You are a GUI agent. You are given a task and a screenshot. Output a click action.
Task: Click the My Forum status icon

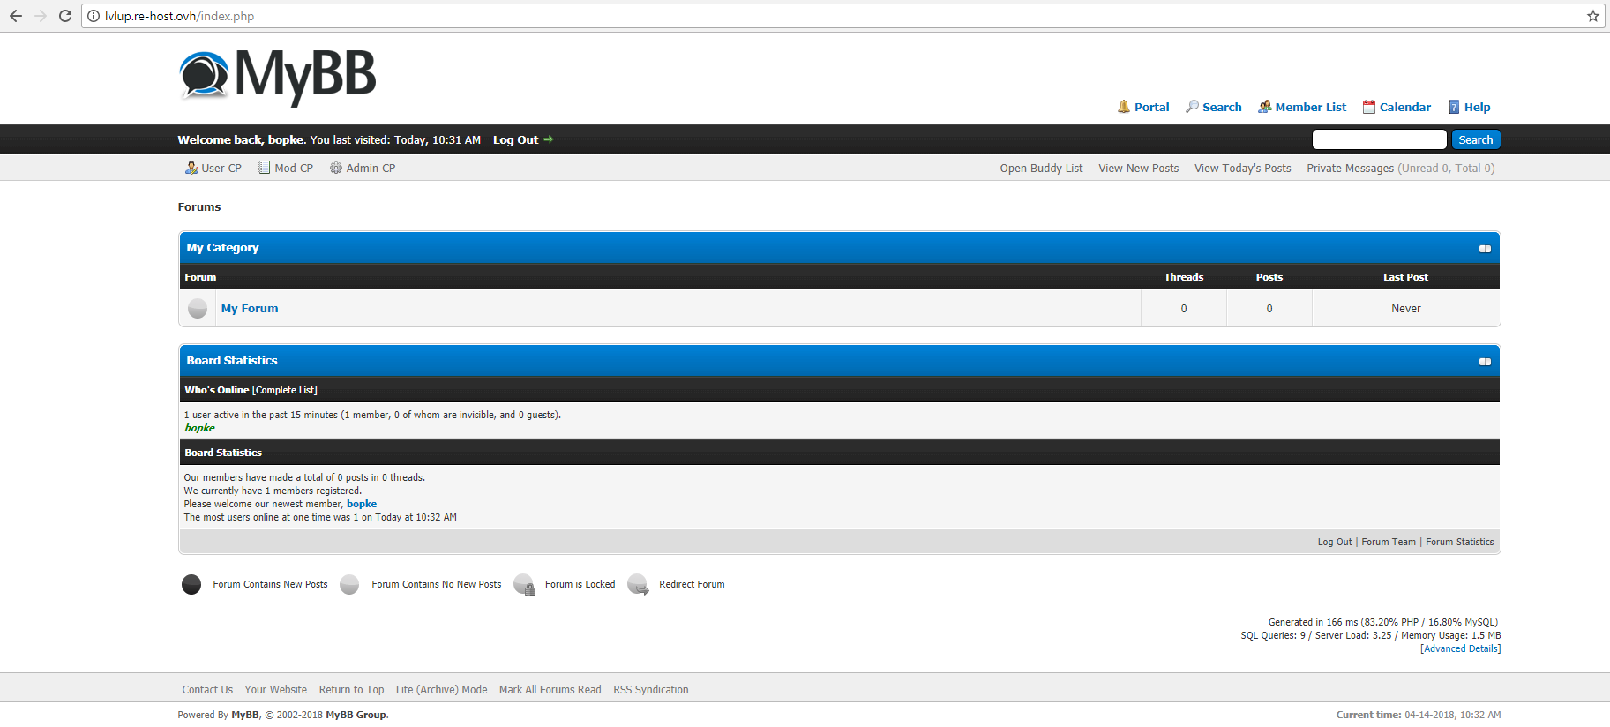198,308
